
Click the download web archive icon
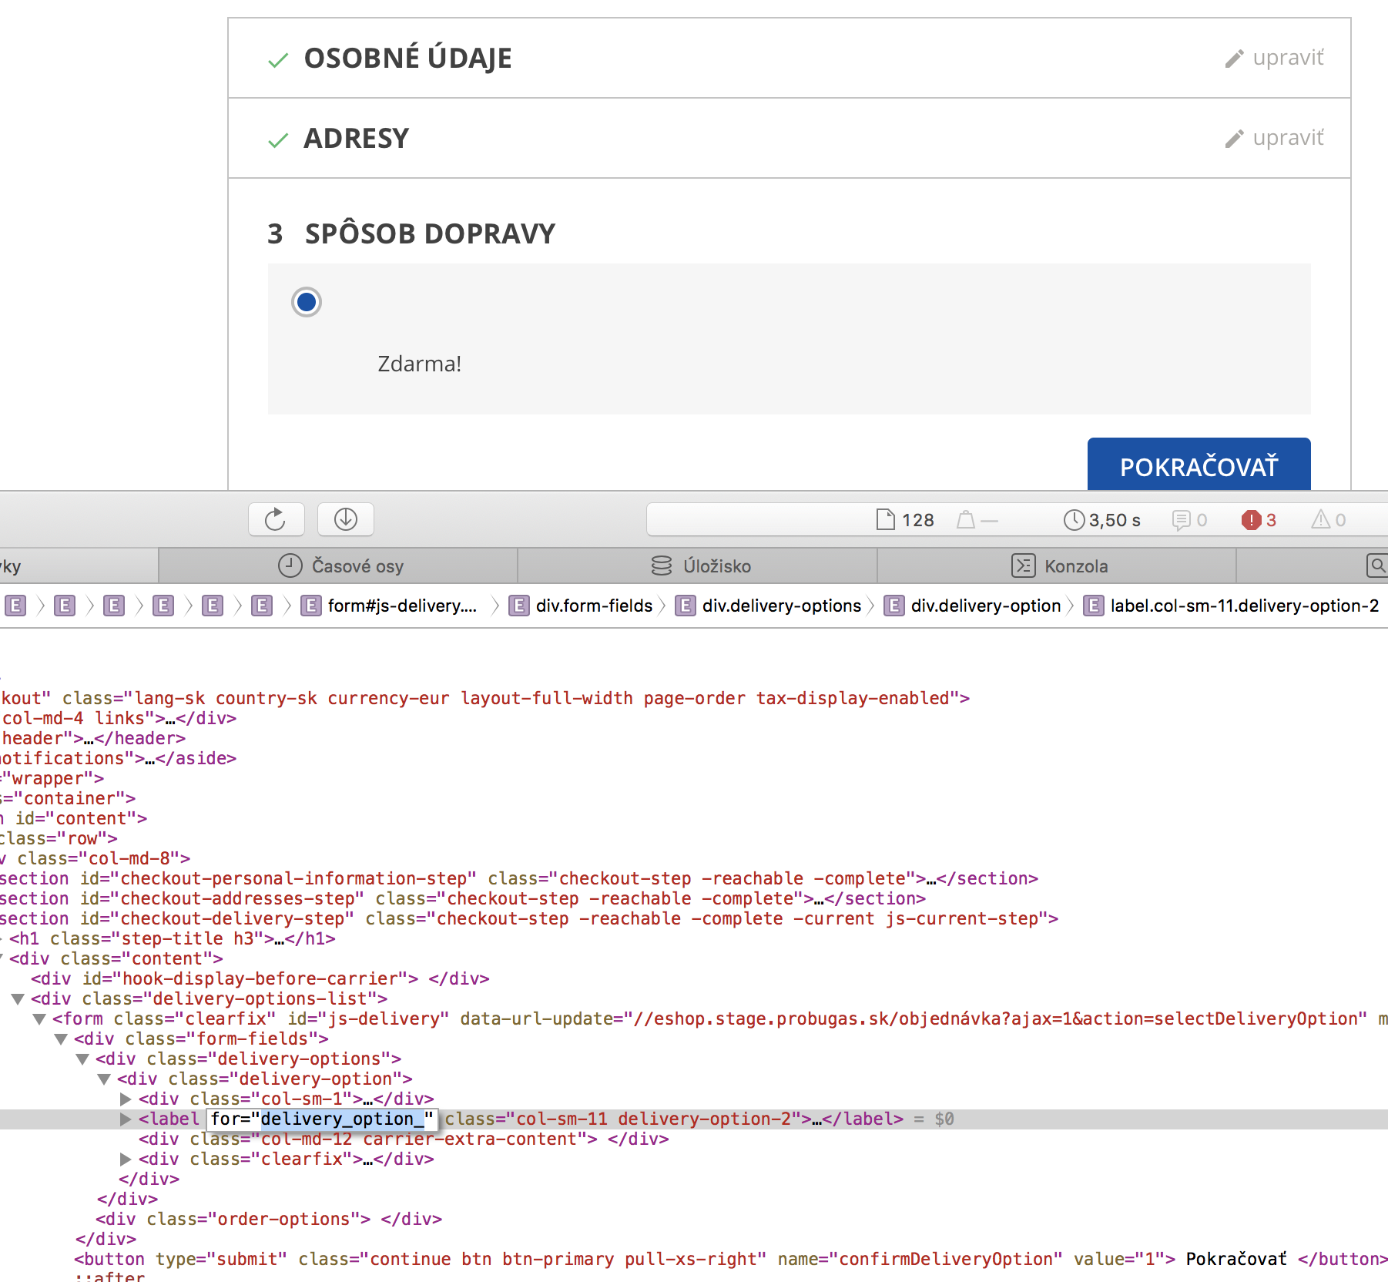tap(346, 519)
